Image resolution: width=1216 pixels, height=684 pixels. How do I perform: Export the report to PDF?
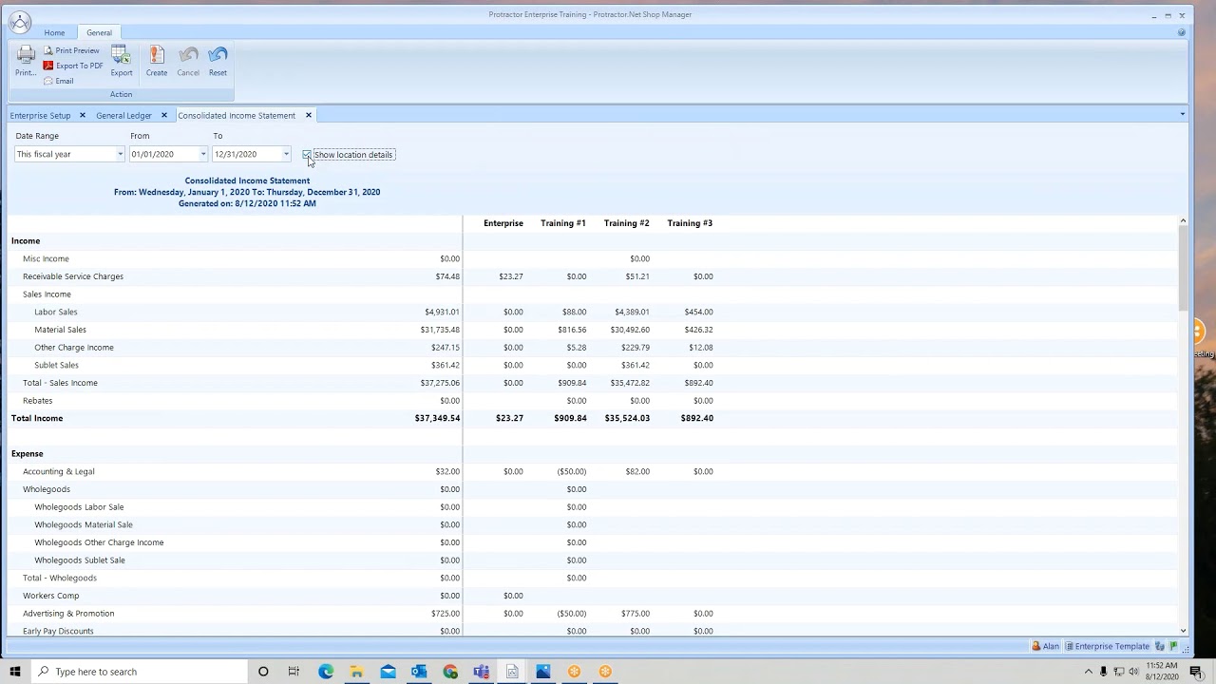pos(73,66)
